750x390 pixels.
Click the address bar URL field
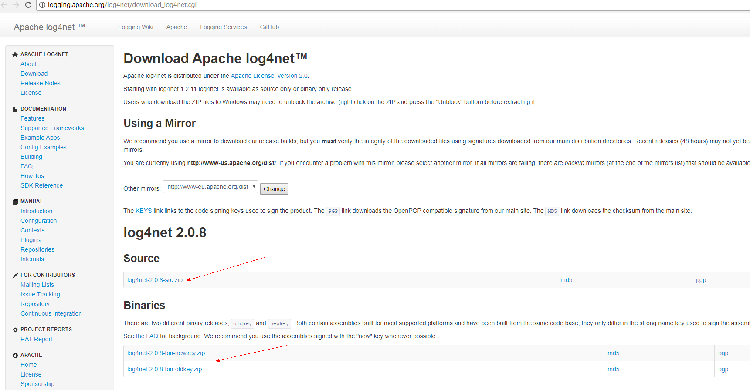392,5
